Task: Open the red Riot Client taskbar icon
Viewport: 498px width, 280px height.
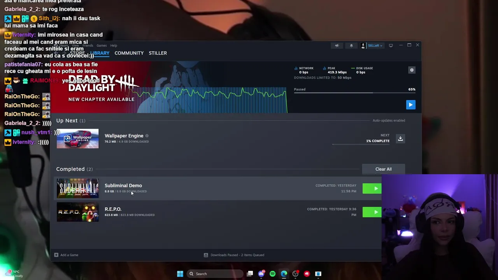Action: pyautogui.click(x=307, y=274)
